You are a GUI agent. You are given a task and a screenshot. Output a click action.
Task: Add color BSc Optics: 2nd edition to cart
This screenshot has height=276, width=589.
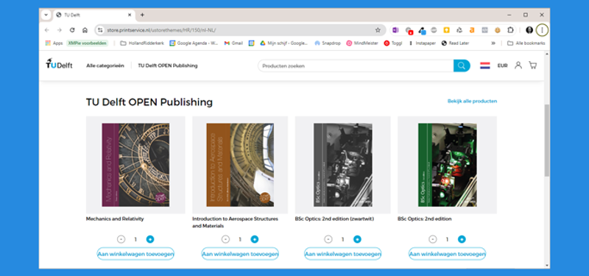click(447, 254)
